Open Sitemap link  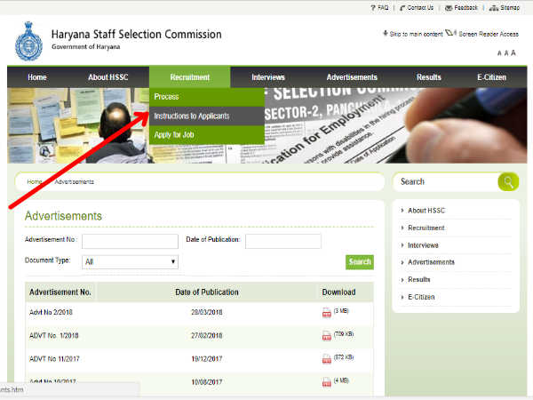pos(505,7)
